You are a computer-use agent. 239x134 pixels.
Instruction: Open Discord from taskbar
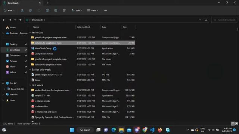click(137, 130)
